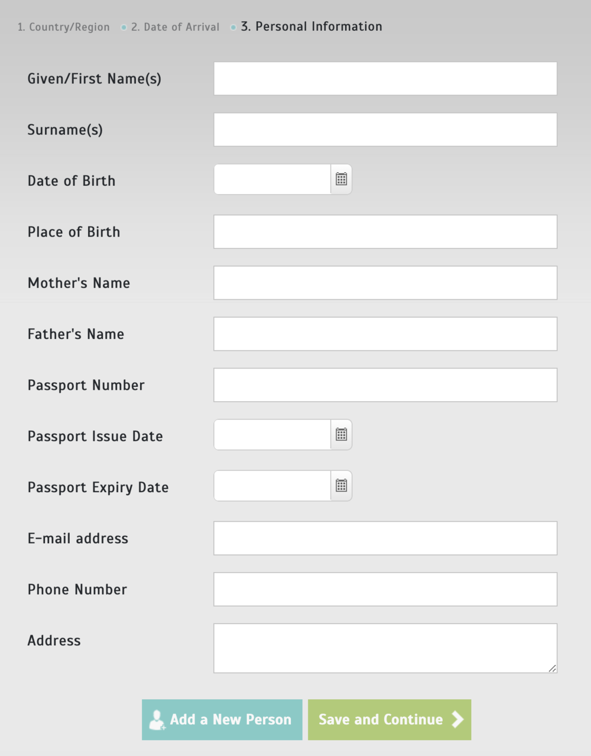Screen dimensions: 591x756
Task: Click the Add a New Person button
Action: click(x=222, y=720)
